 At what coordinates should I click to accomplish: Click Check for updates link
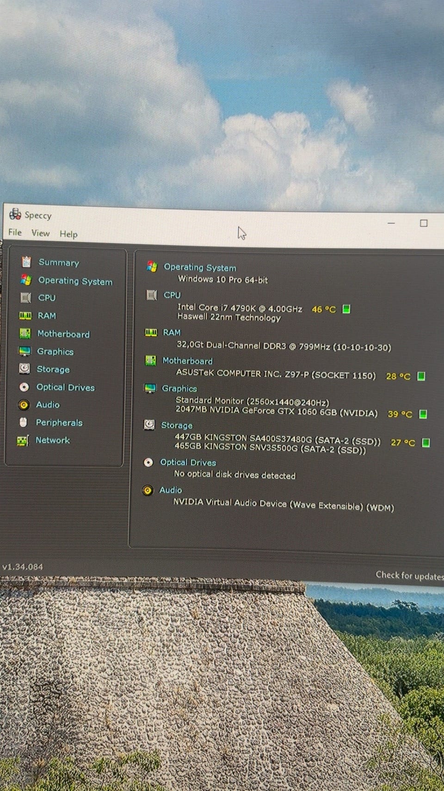pyautogui.click(x=409, y=576)
